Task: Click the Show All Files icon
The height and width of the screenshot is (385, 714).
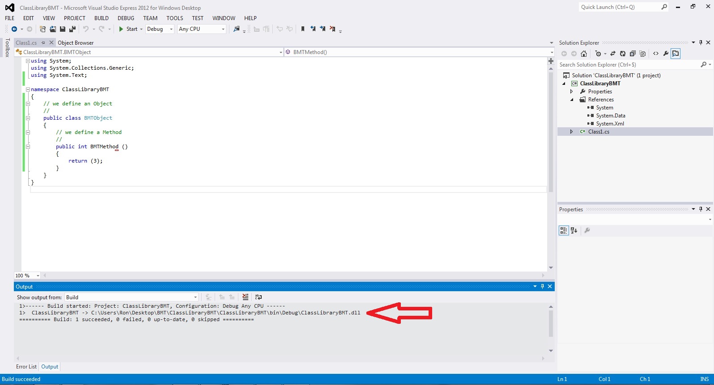Action: pyautogui.click(x=643, y=54)
